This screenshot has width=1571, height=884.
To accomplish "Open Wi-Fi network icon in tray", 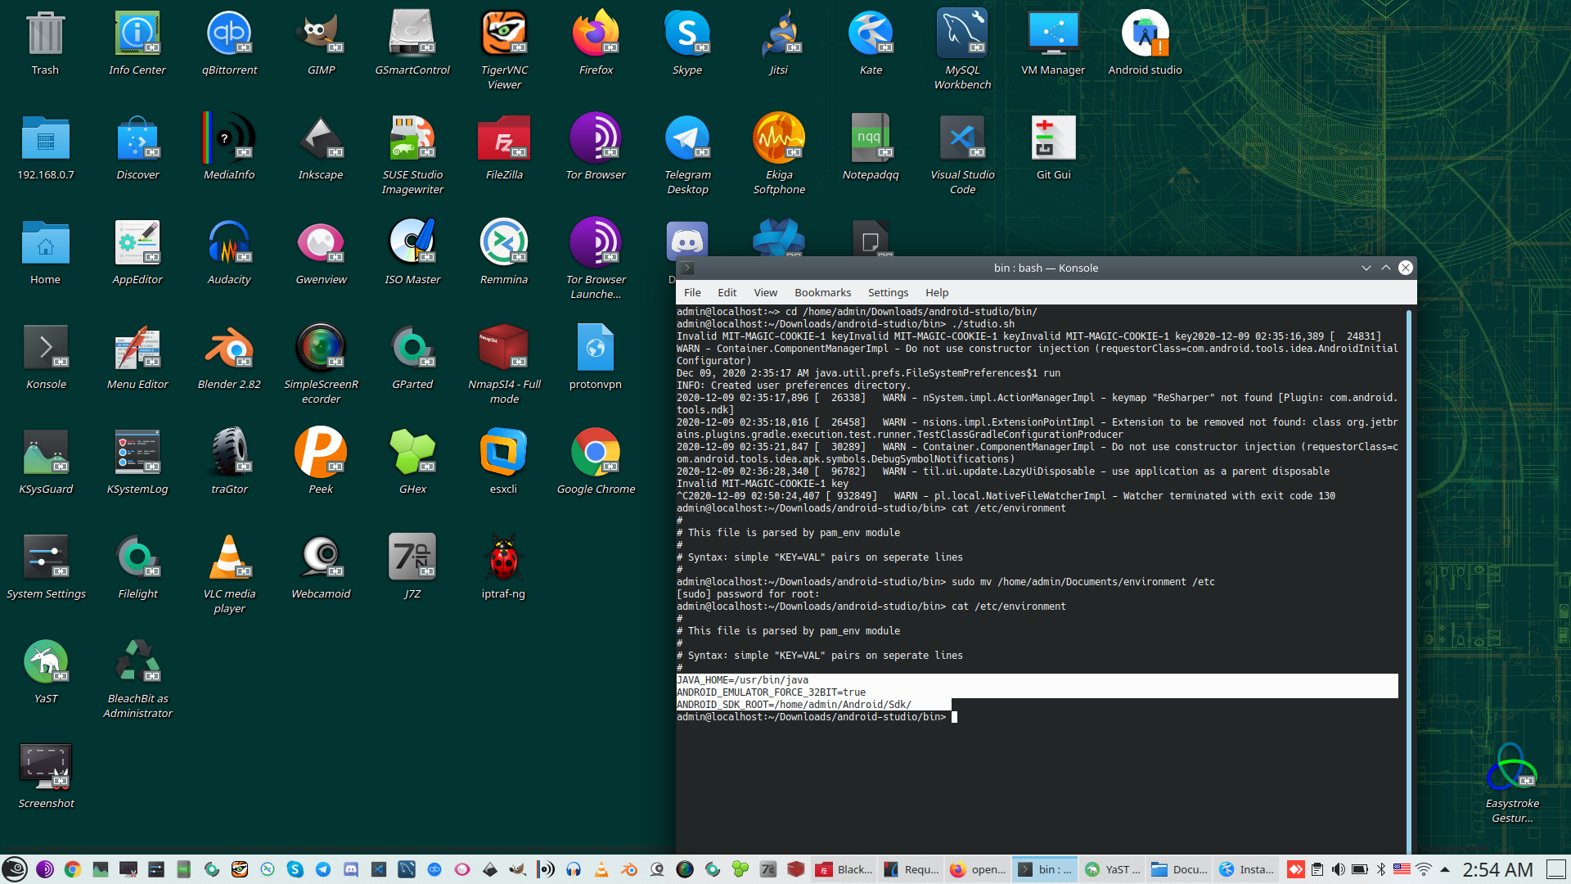I will tap(1424, 869).
